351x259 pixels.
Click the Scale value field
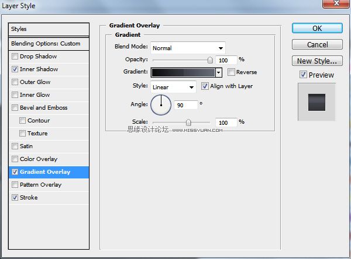[x=226, y=123]
